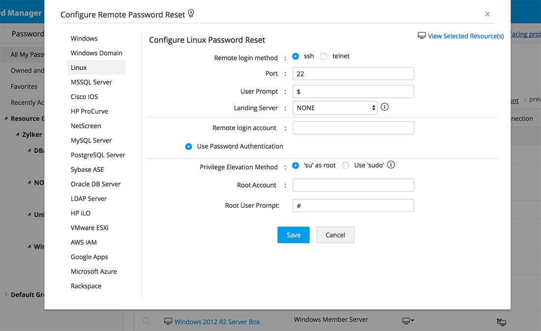The height and width of the screenshot is (331, 541).
Task: Open the View Selected Resource(s) link
Action: (466, 36)
